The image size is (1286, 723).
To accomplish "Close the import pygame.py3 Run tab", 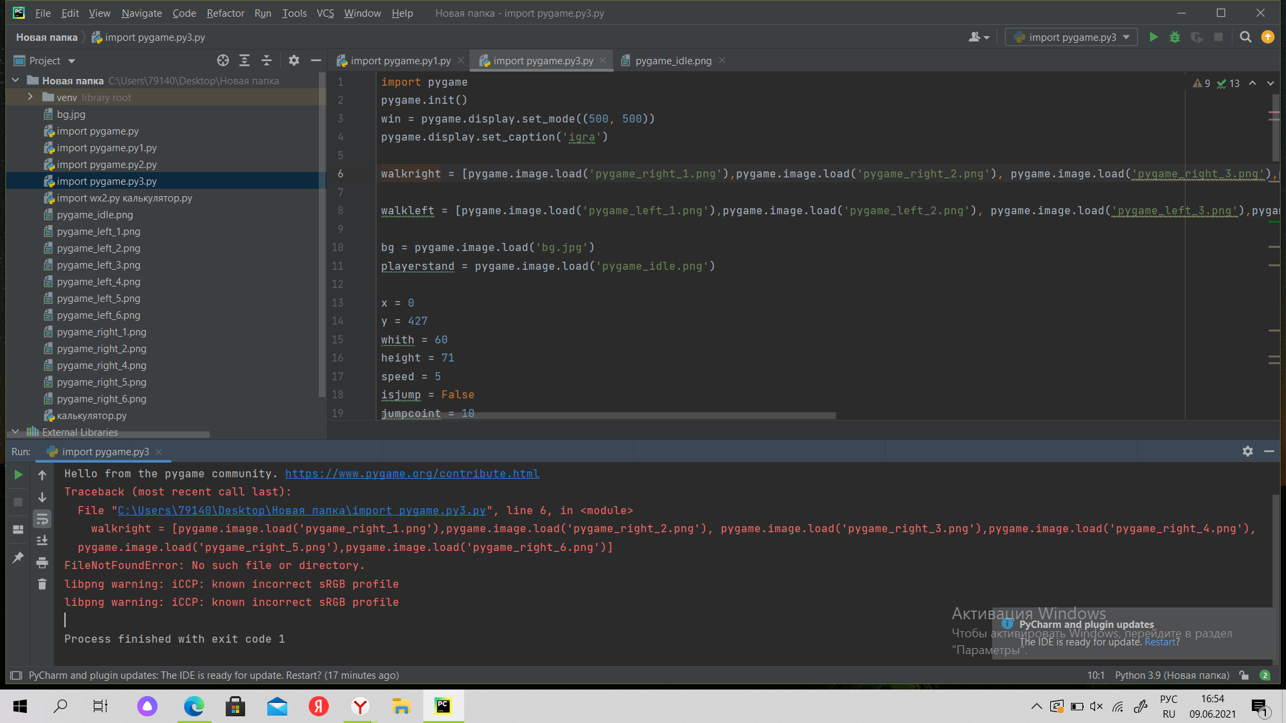I will coord(159,452).
